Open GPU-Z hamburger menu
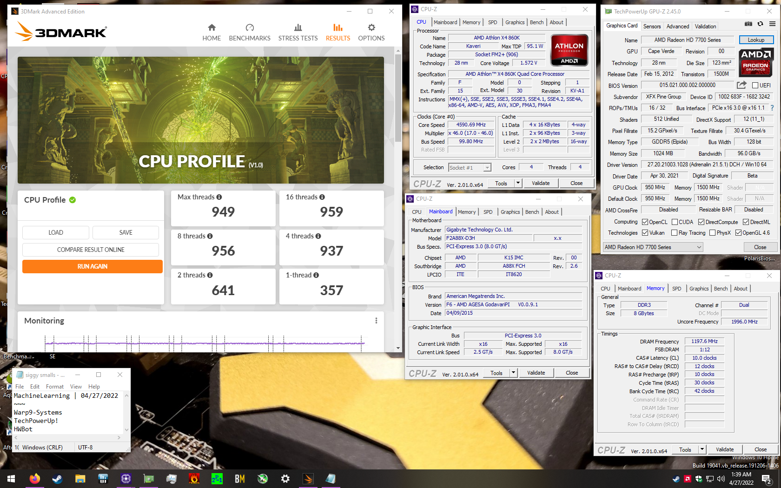The height and width of the screenshot is (488, 781). tap(772, 24)
